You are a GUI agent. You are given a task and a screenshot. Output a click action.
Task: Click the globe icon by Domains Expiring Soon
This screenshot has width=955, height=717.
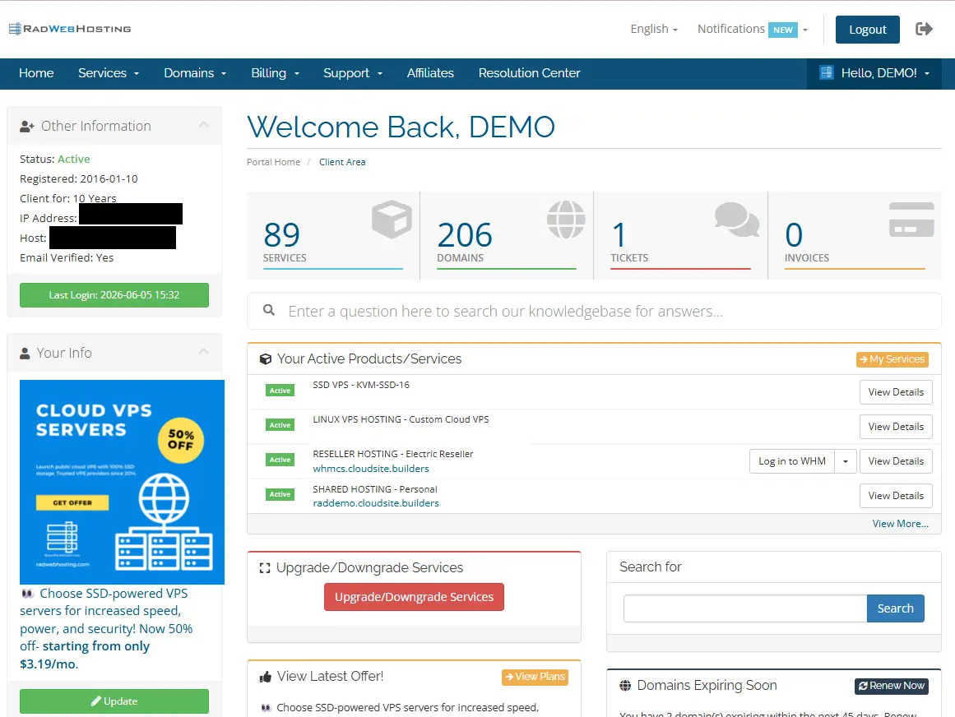click(x=625, y=686)
